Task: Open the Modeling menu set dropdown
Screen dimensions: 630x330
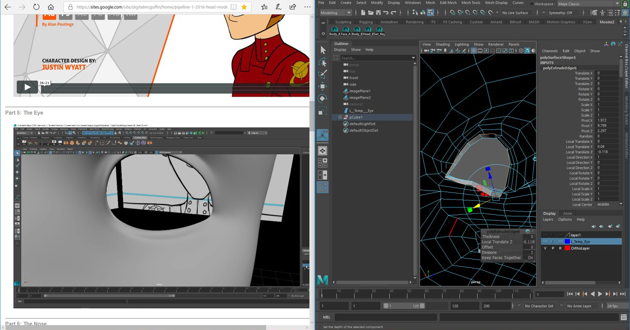Action: pos(336,12)
